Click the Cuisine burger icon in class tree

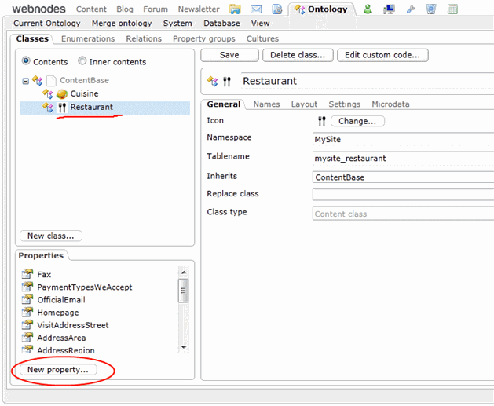[61, 94]
